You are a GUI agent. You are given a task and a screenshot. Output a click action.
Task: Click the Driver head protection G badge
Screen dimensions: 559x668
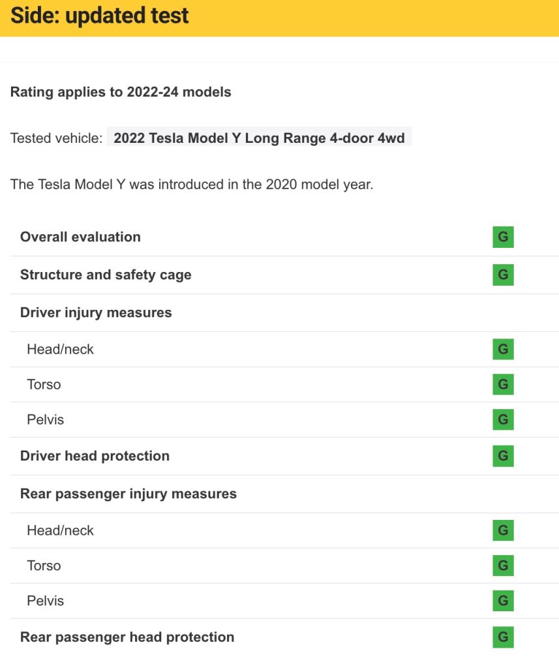click(503, 456)
